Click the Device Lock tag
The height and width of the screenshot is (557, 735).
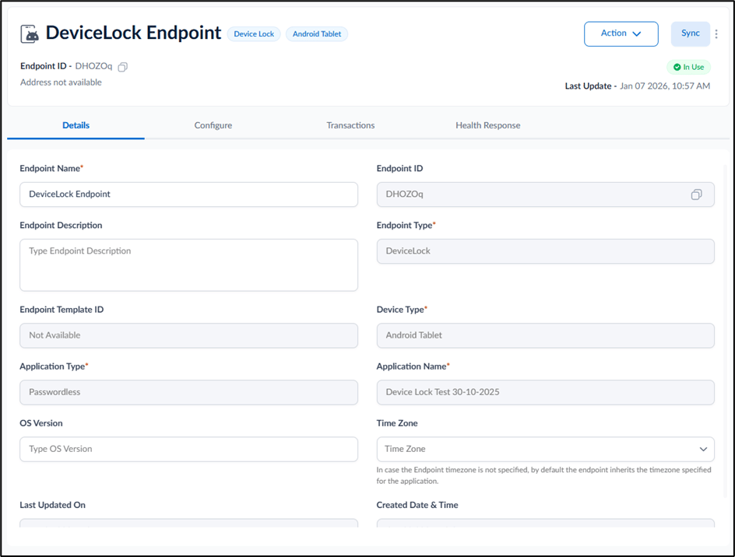tap(254, 34)
